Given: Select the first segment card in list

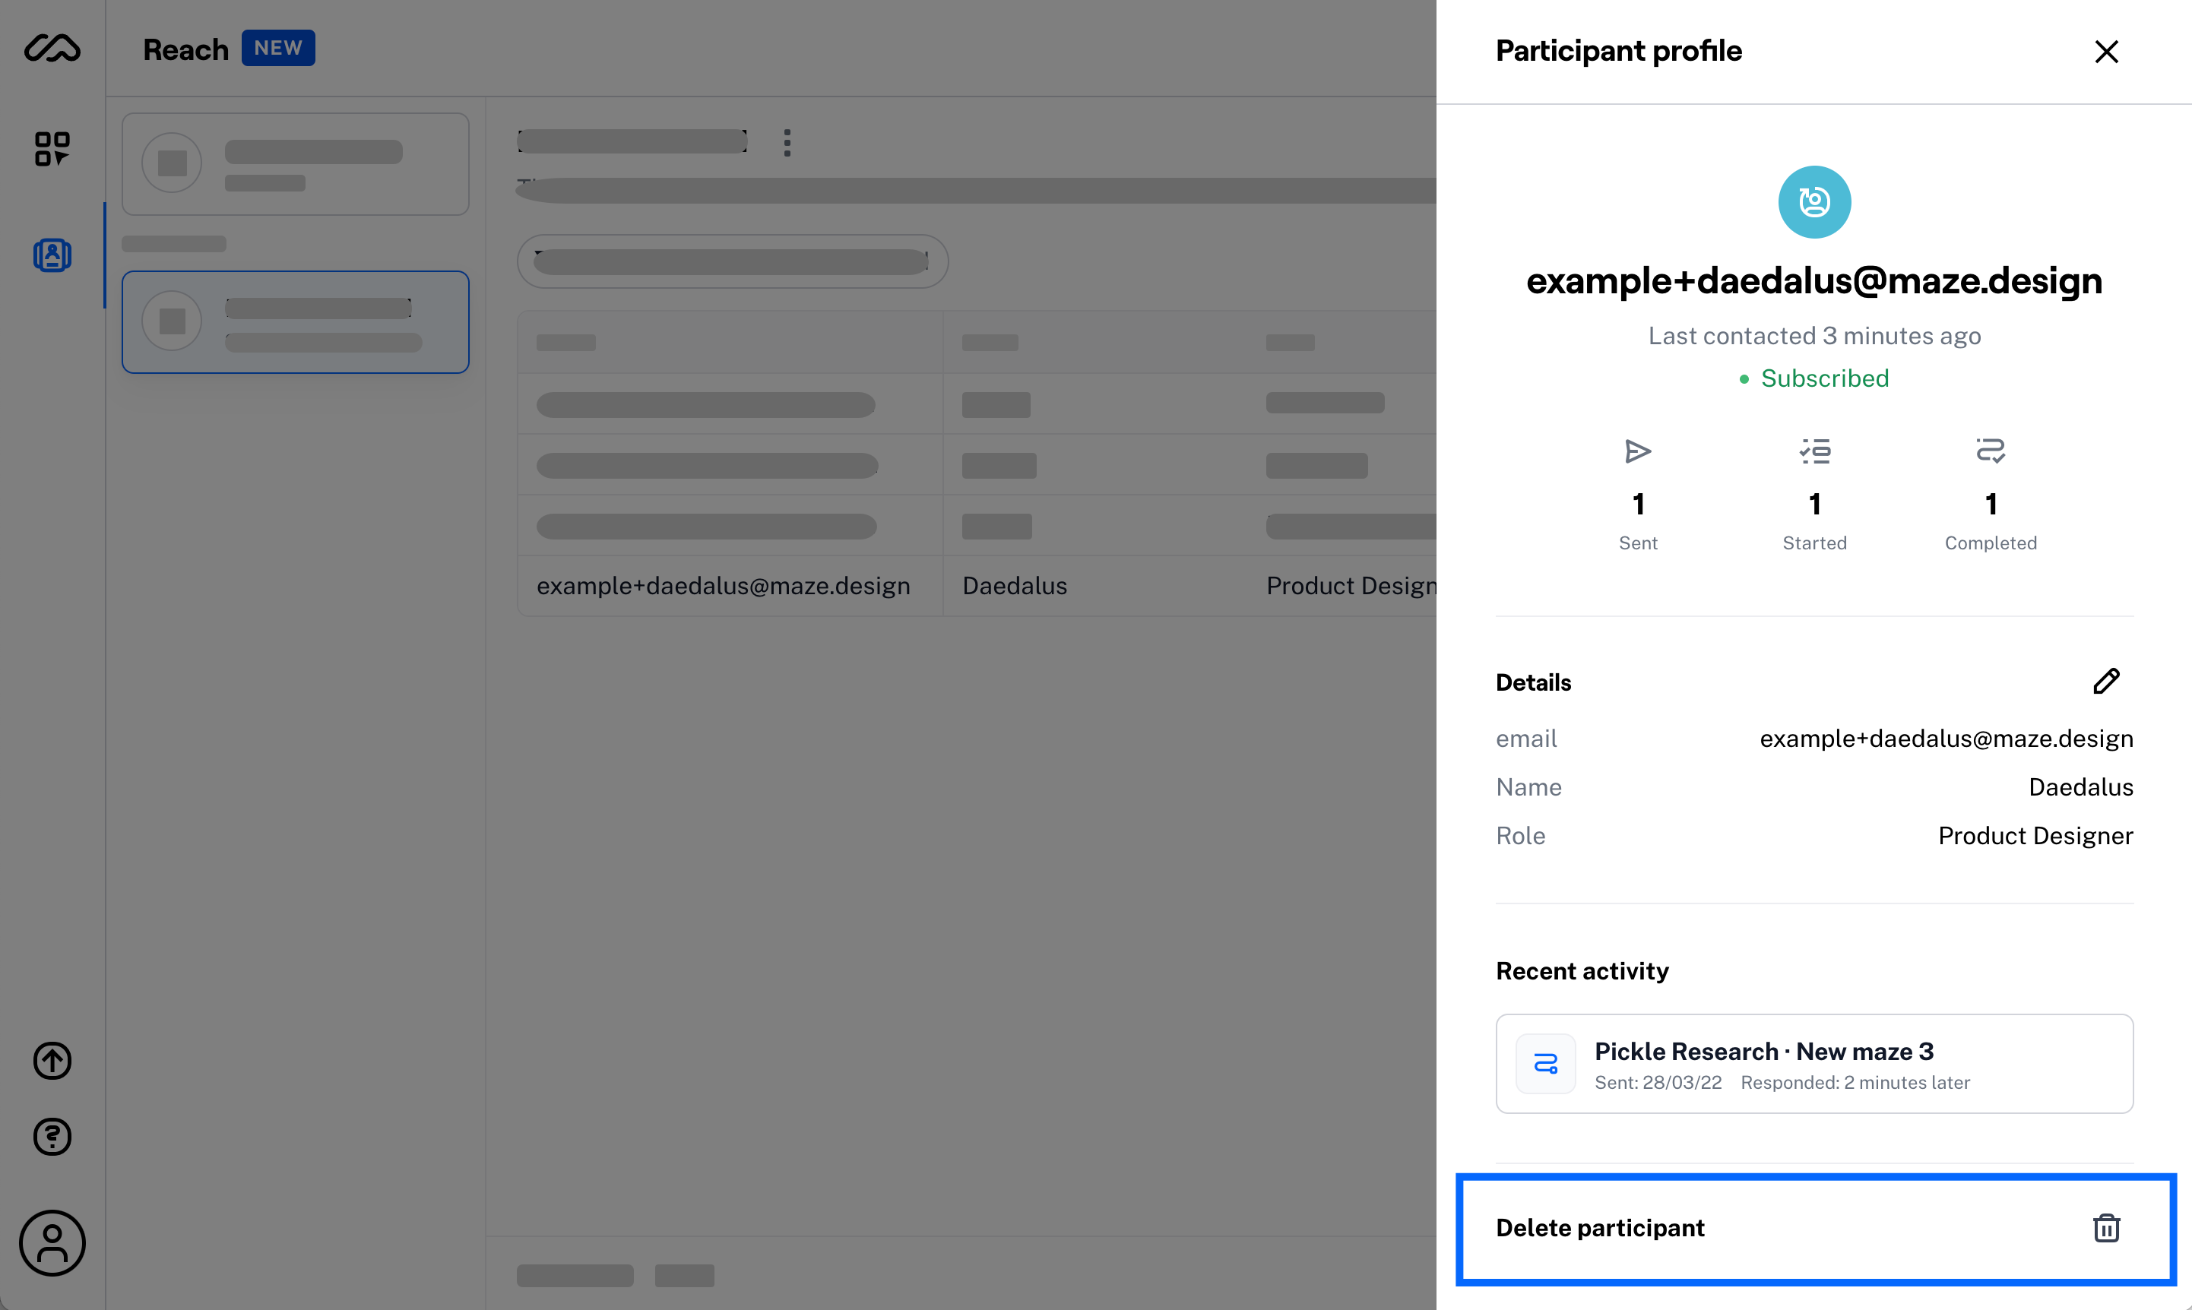Looking at the screenshot, I should [295, 164].
